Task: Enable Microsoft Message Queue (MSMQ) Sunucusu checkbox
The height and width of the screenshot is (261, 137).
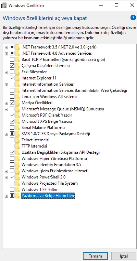Action: tap(12, 109)
